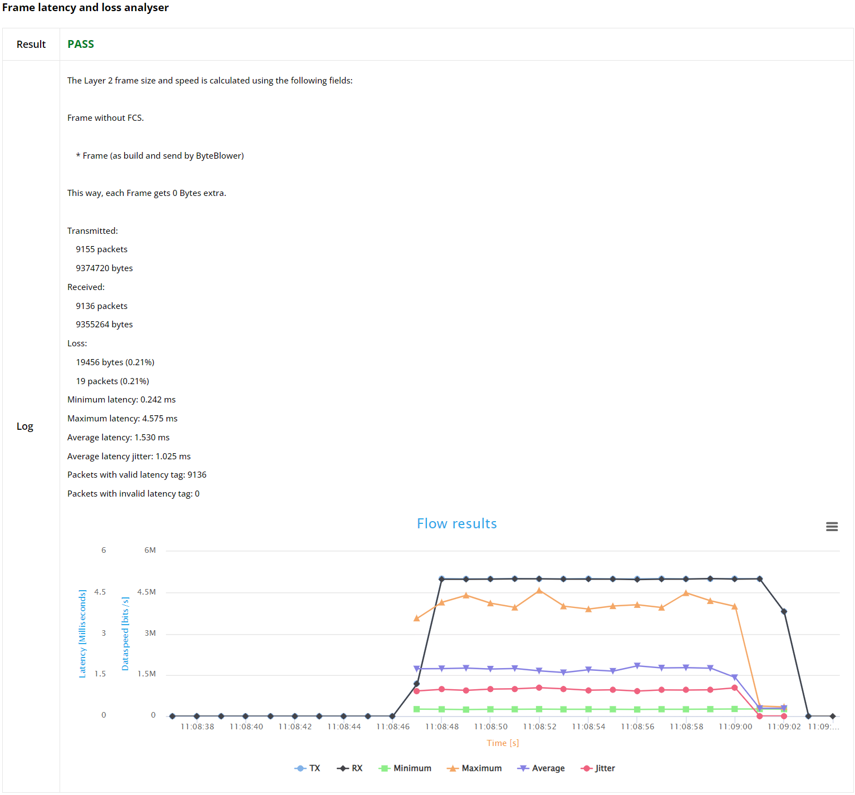Click the blue TX legend marker icon

[x=299, y=768]
